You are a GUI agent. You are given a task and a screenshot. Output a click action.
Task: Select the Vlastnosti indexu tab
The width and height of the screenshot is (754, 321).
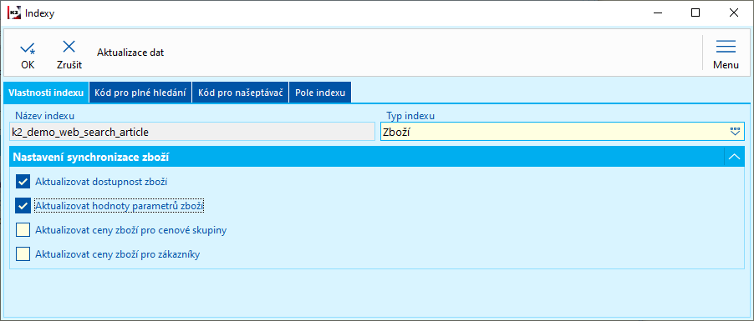click(x=46, y=93)
